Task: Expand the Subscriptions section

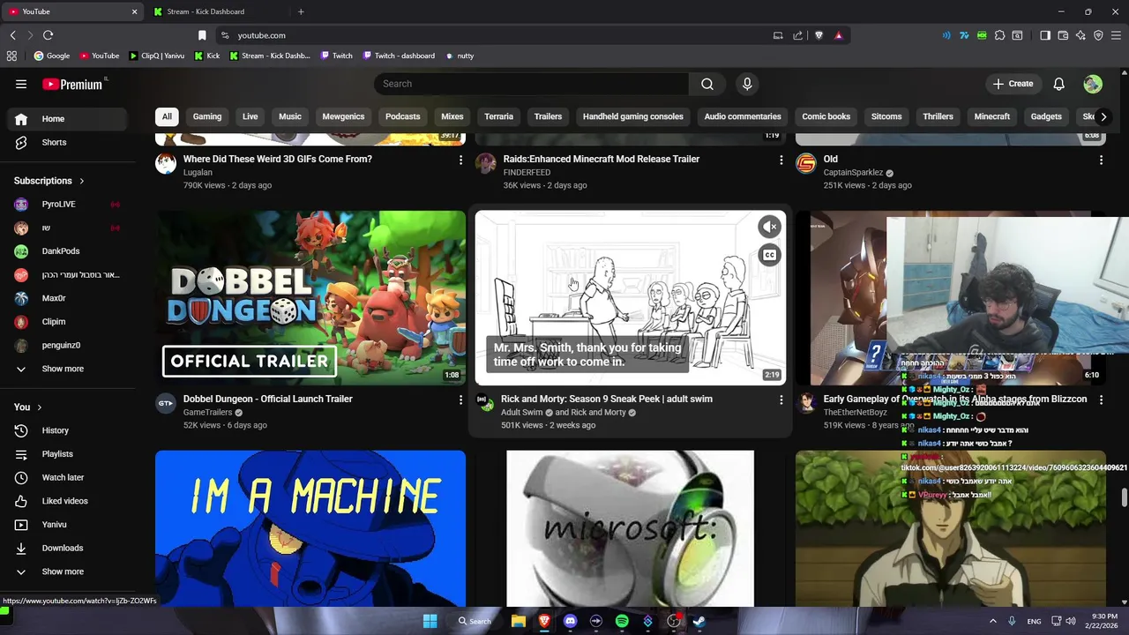Action: [49, 181]
